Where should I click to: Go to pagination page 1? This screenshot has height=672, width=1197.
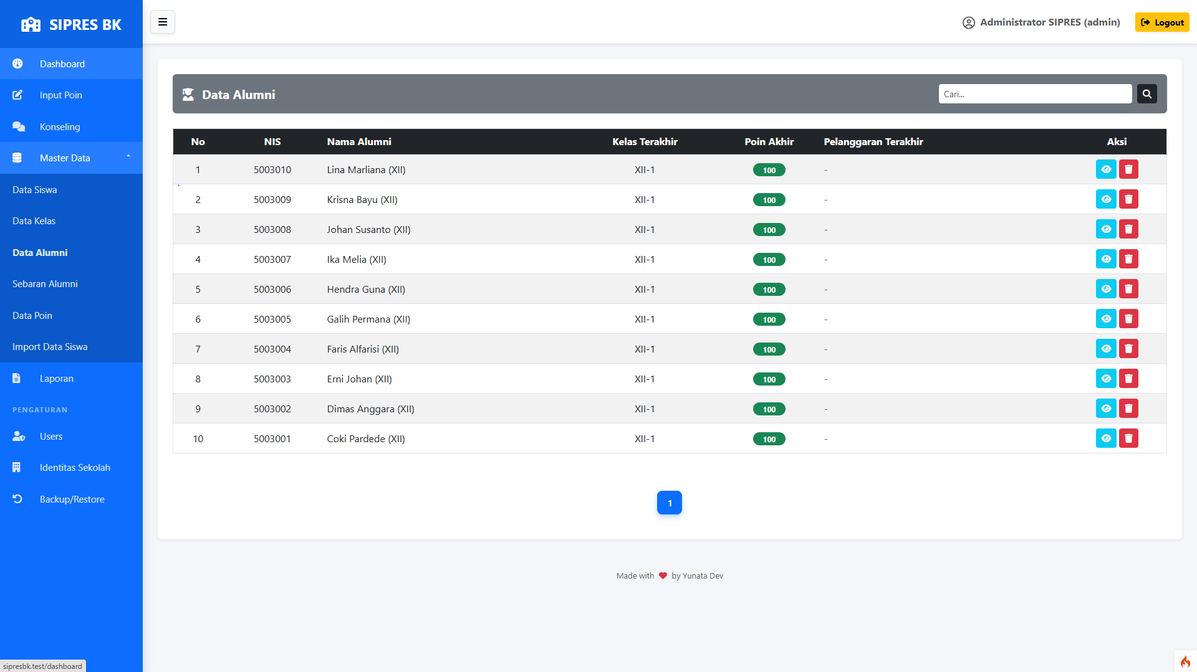coord(670,503)
